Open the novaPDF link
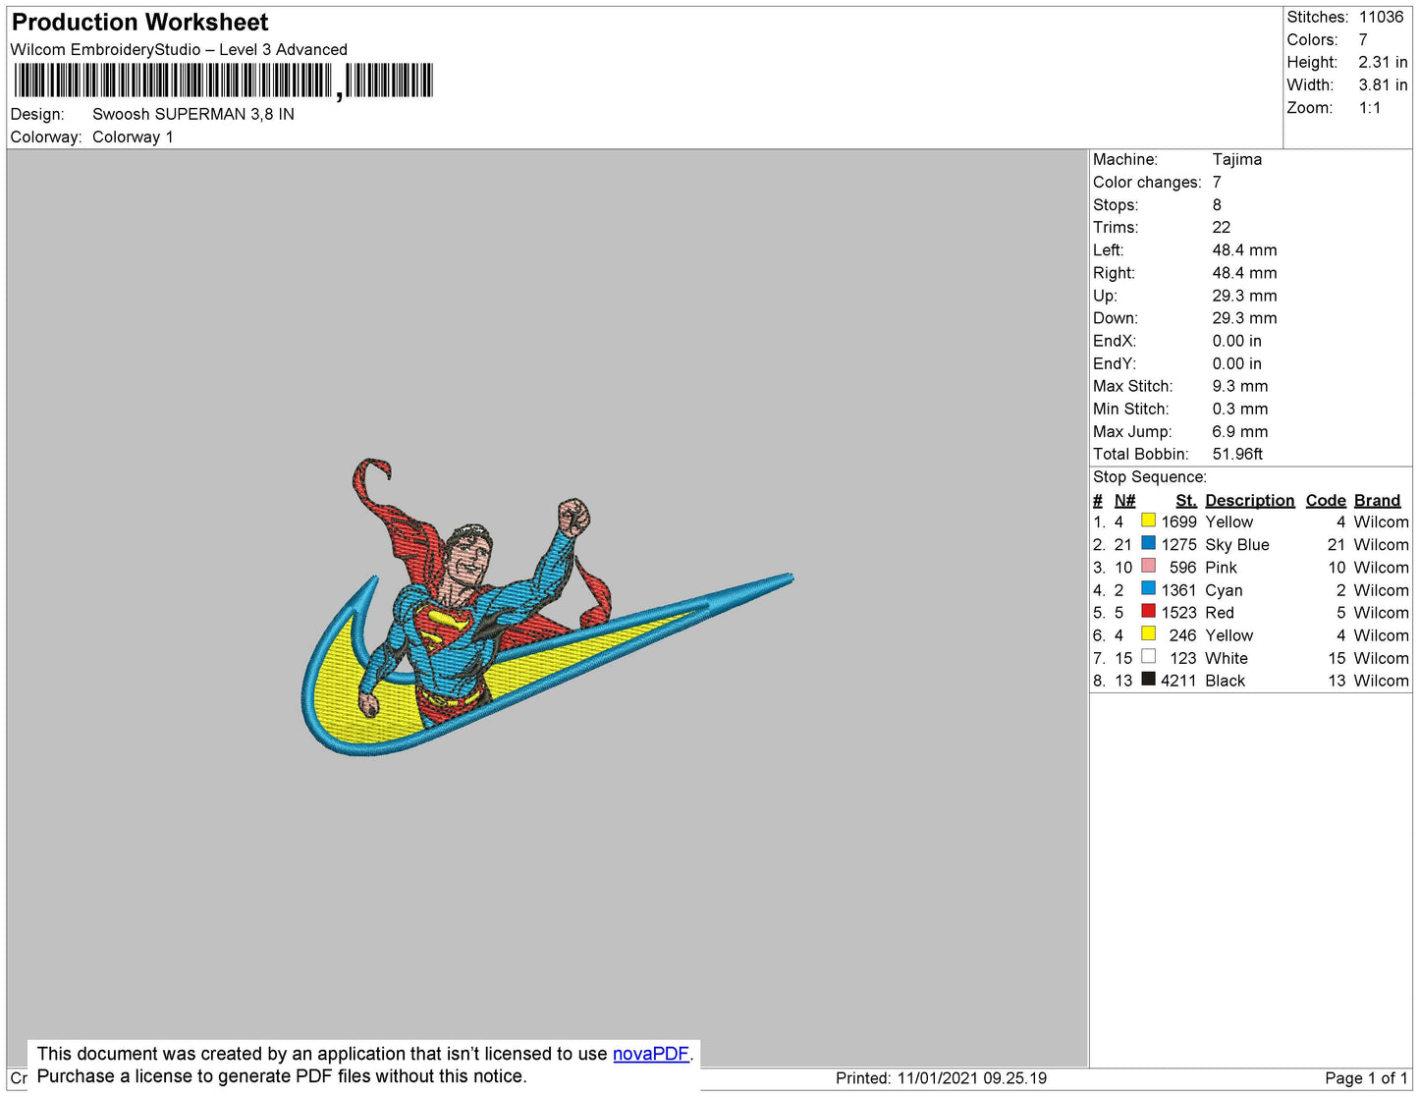The image size is (1419, 1097). coord(650,1054)
